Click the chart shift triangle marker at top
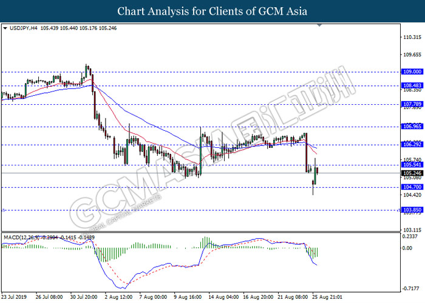Image resolution: width=425 pixels, height=303 pixels. coord(319,25)
